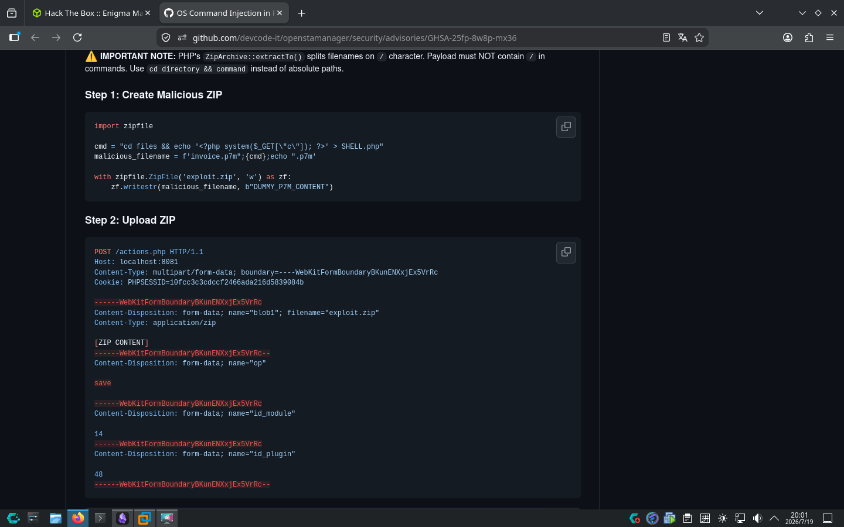Copy the Python ZIP creation code block
Screen dimensions: 844x527
566,127
